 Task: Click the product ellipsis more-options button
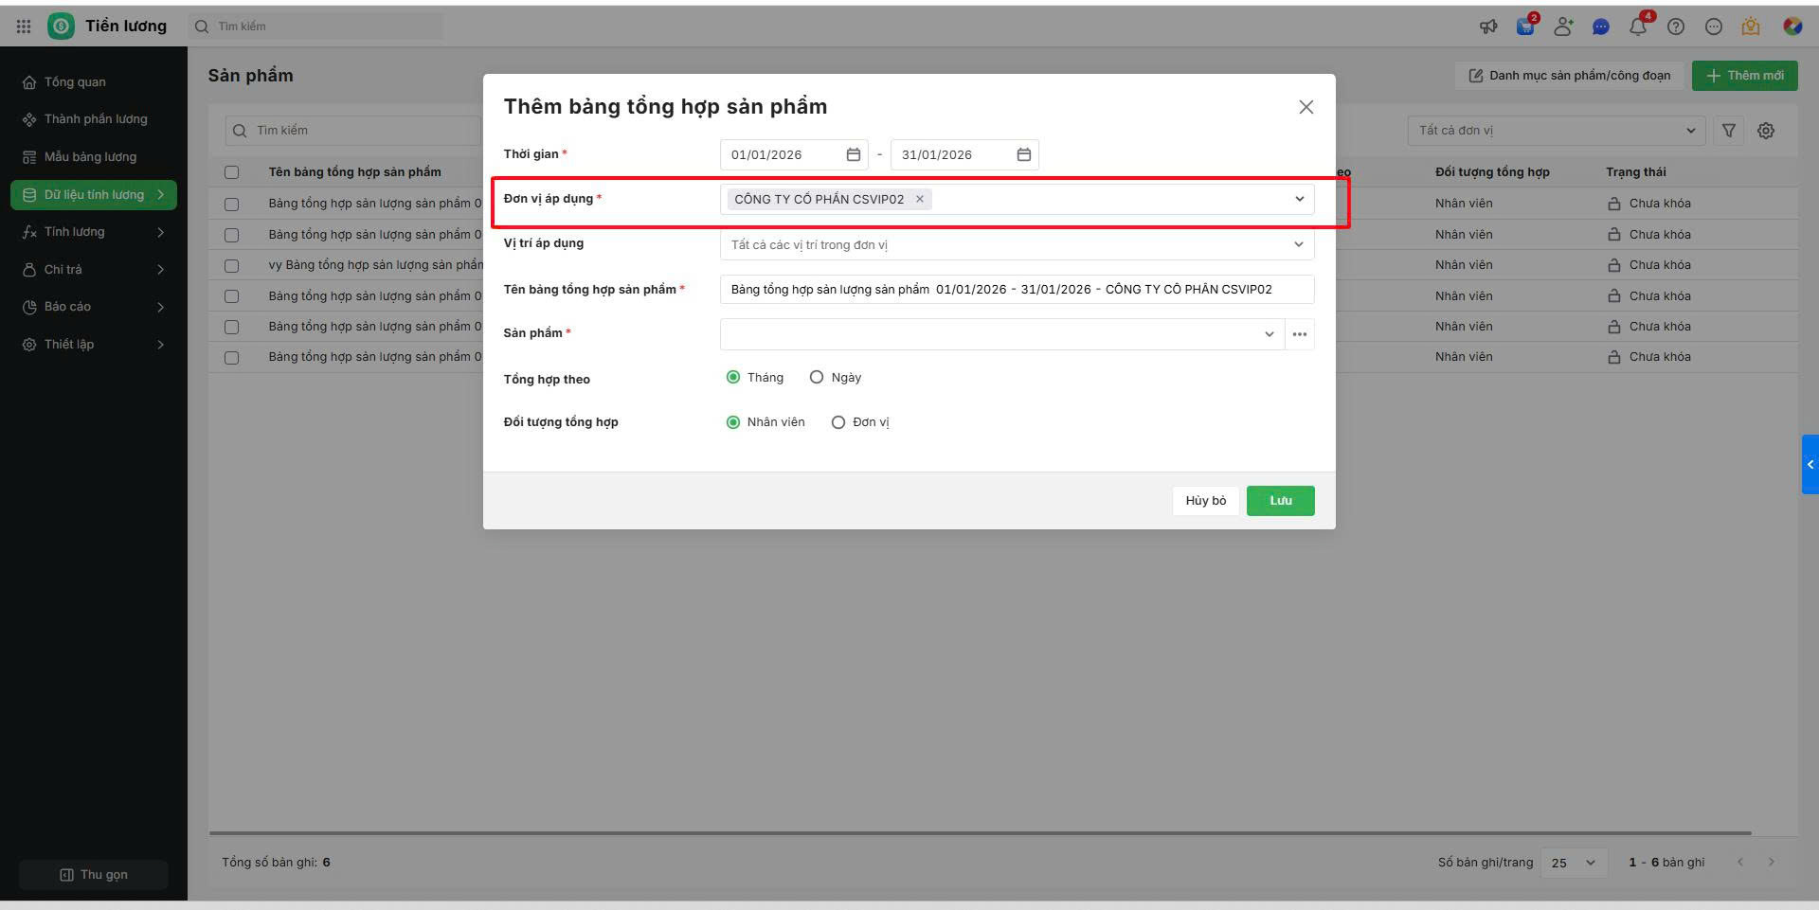point(1300,334)
